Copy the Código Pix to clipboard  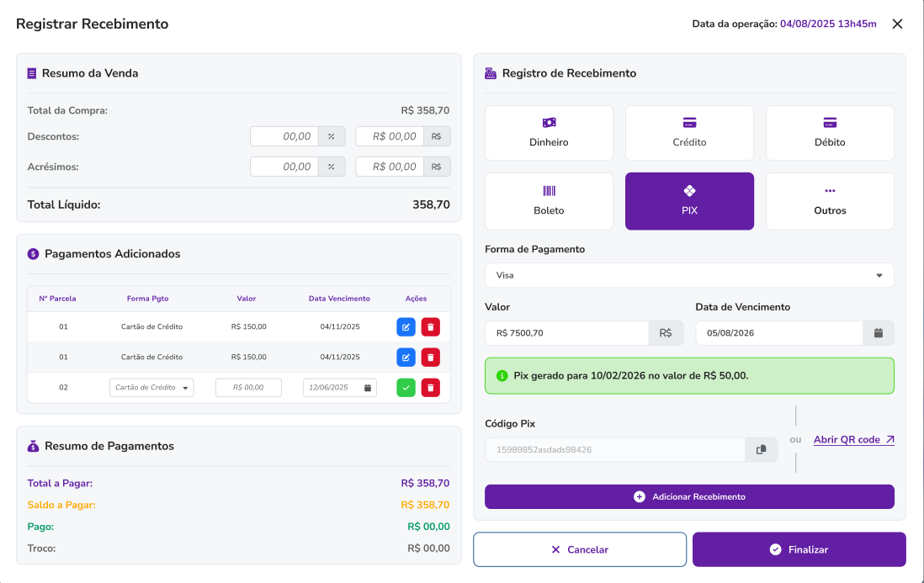(x=761, y=450)
